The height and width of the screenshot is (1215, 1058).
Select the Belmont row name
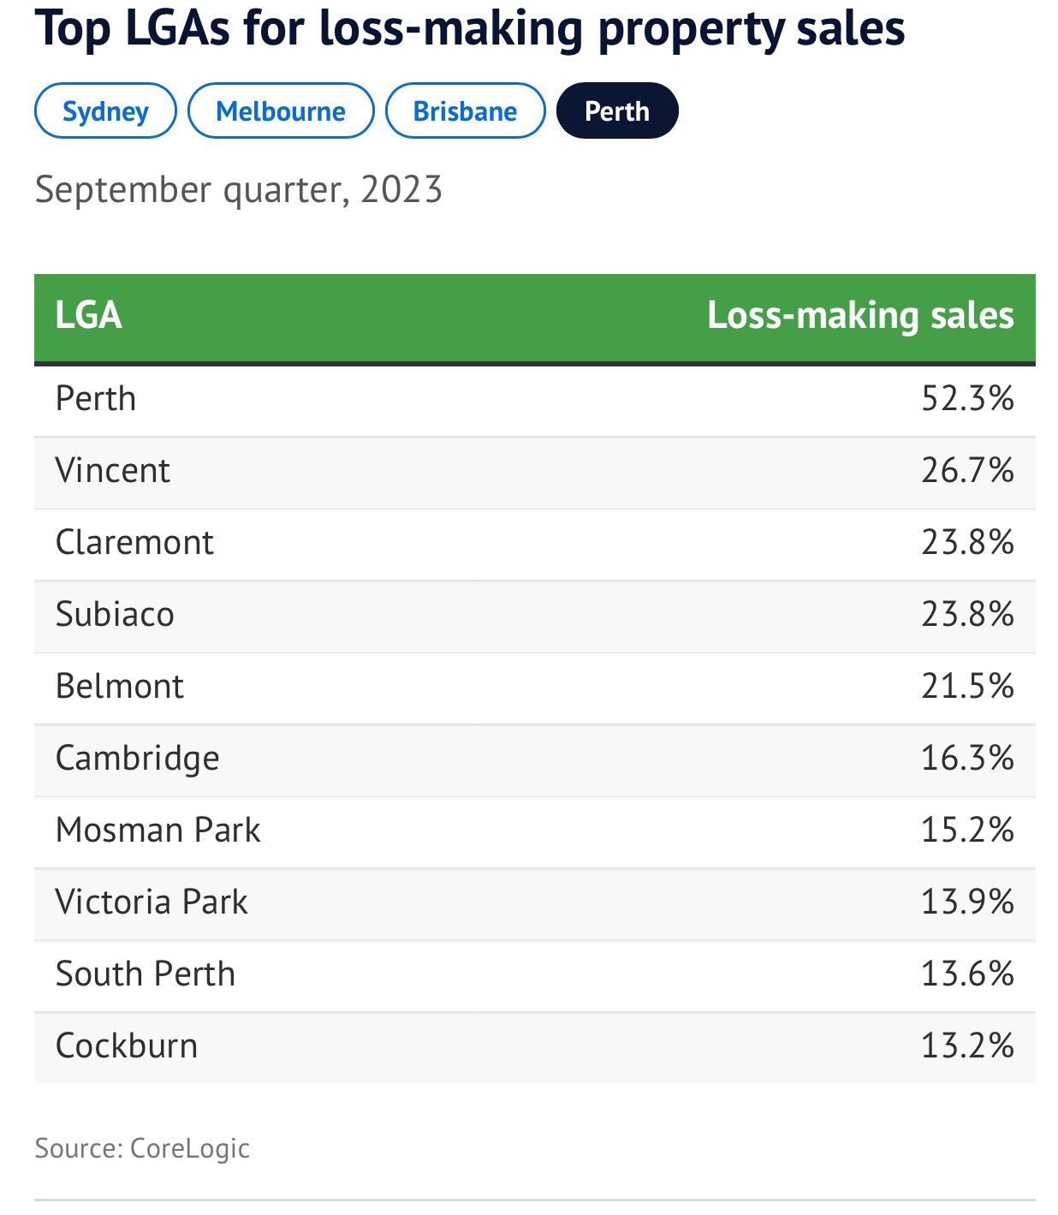point(120,687)
